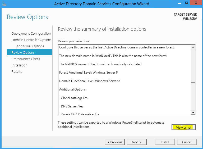Click 'Forest Functional Level: Windows Server 8'
The height and width of the screenshot is (149, 203).
point(89,73)
